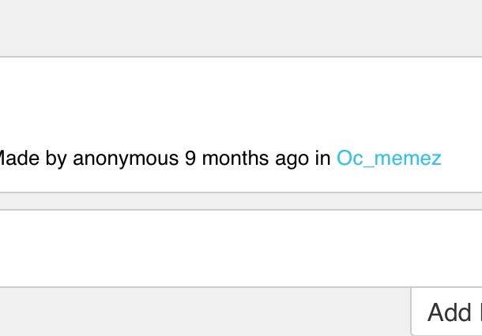Screen dimensions: 482x336
Task: Click the word "anonymous" in the byline
Action: click(126, 159)
